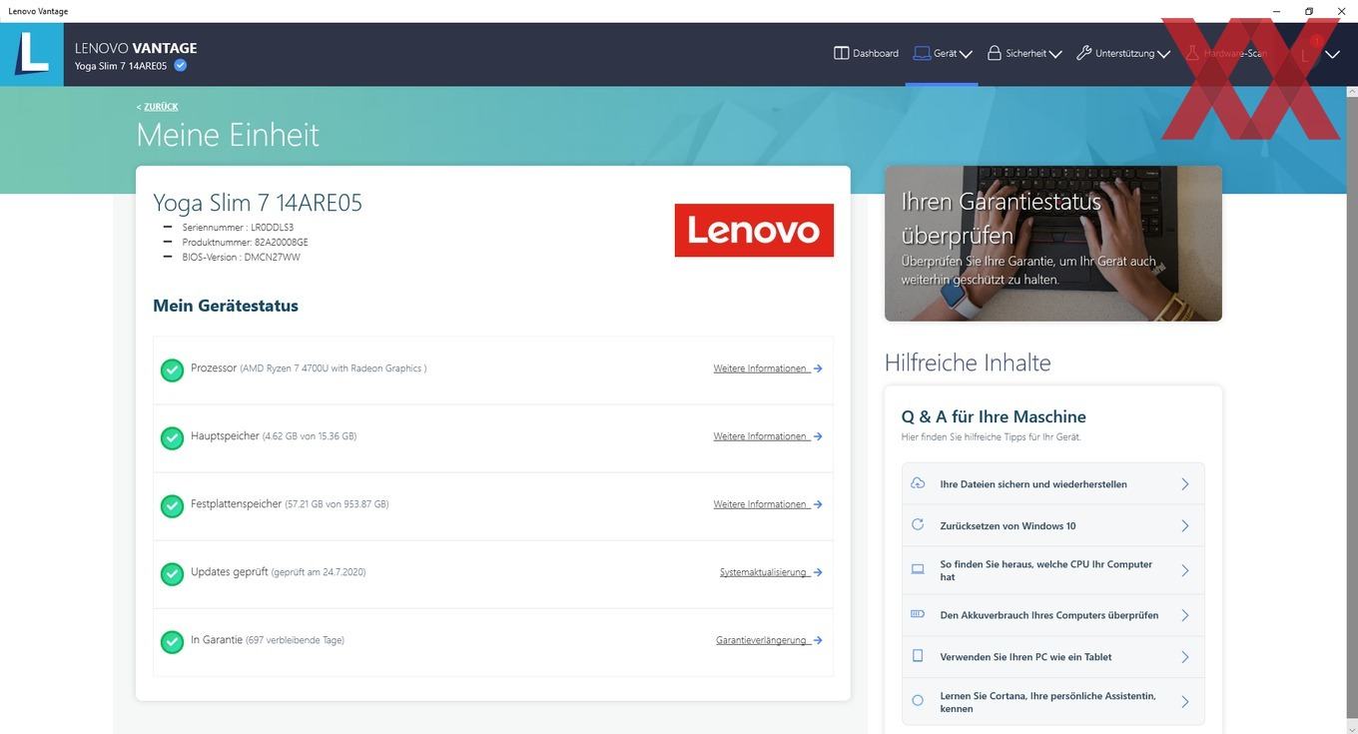Click the arrow icon in Hauptspeicher row
This screenshot has width=1358, height=734.
pos(818,436)
